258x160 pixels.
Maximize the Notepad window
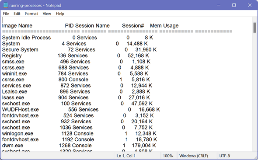234,5
